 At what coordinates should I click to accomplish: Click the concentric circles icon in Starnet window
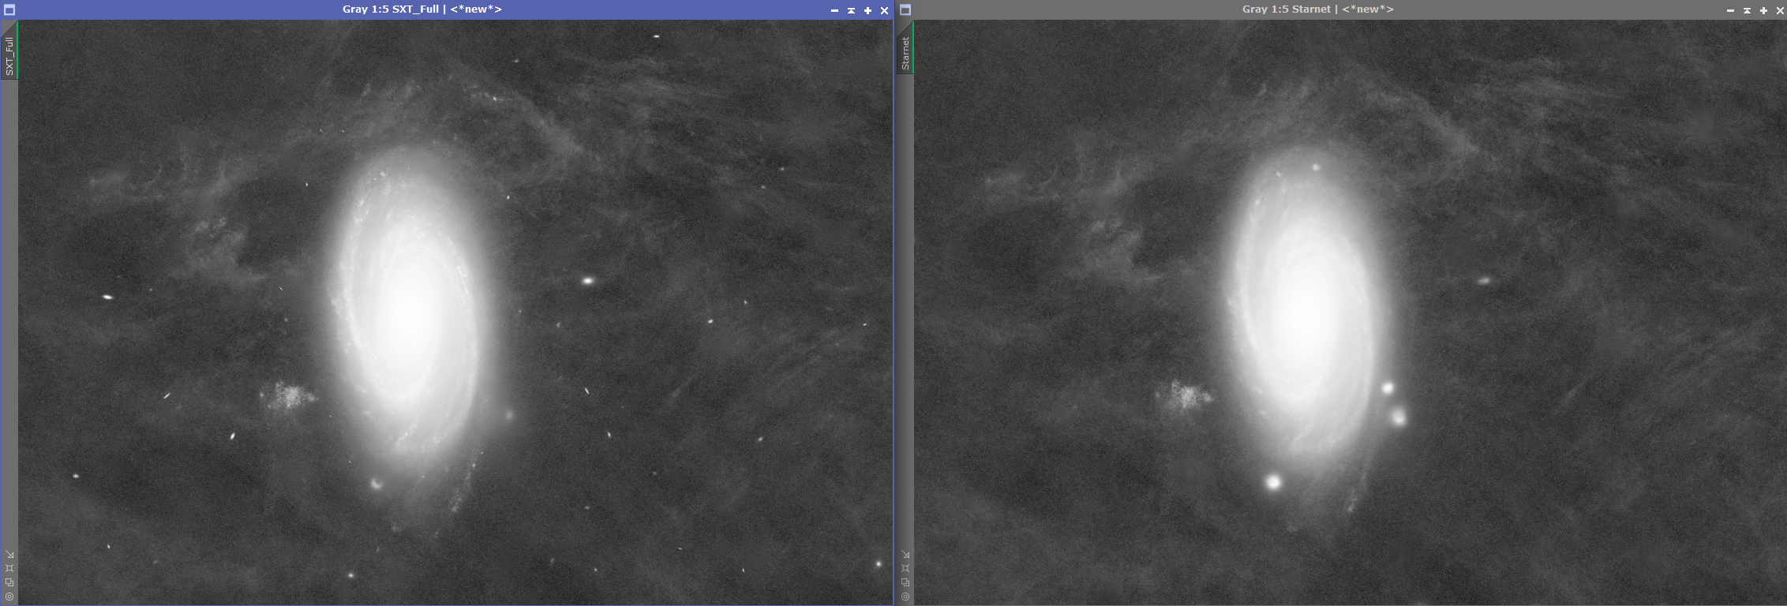tap(905, 597)
